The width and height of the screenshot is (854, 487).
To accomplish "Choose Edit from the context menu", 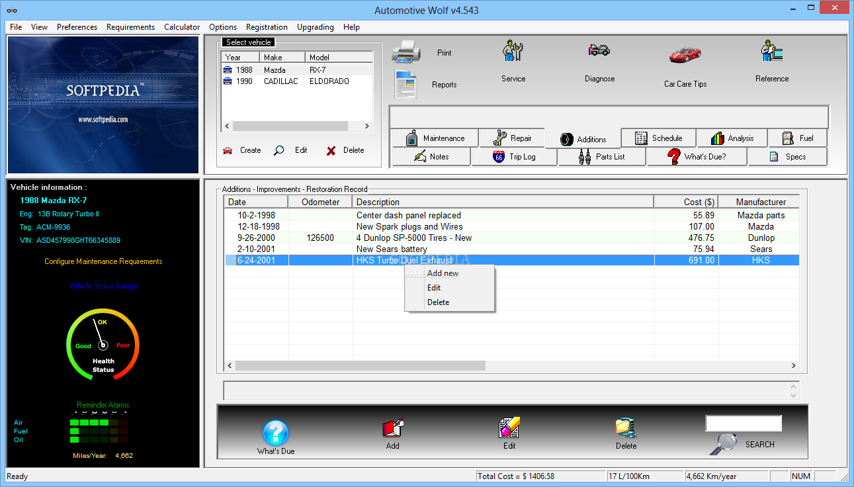I will coord(449,288).
